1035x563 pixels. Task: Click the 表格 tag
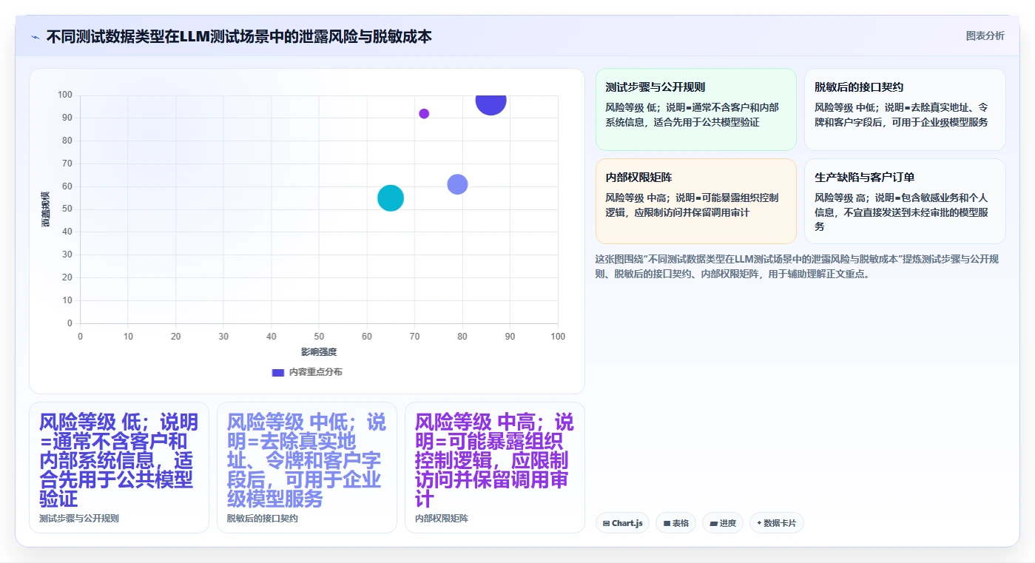coord(675,523)
